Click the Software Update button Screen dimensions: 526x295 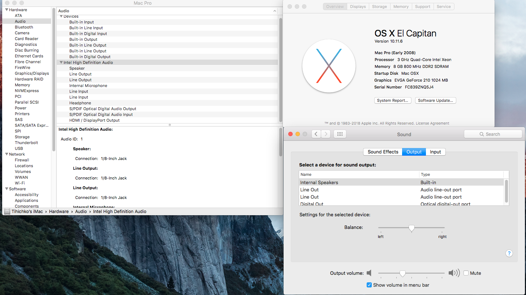pyautogui.click(x=435, y=100)
